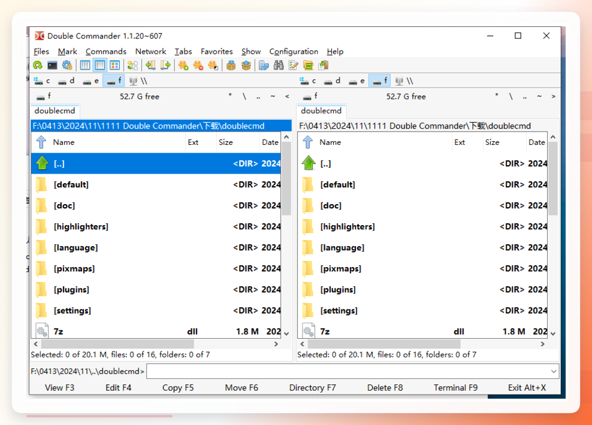Viewport: 592px width, 425px height.
Task: Switch to thumbnails view mode
Action: click(115, 65)
